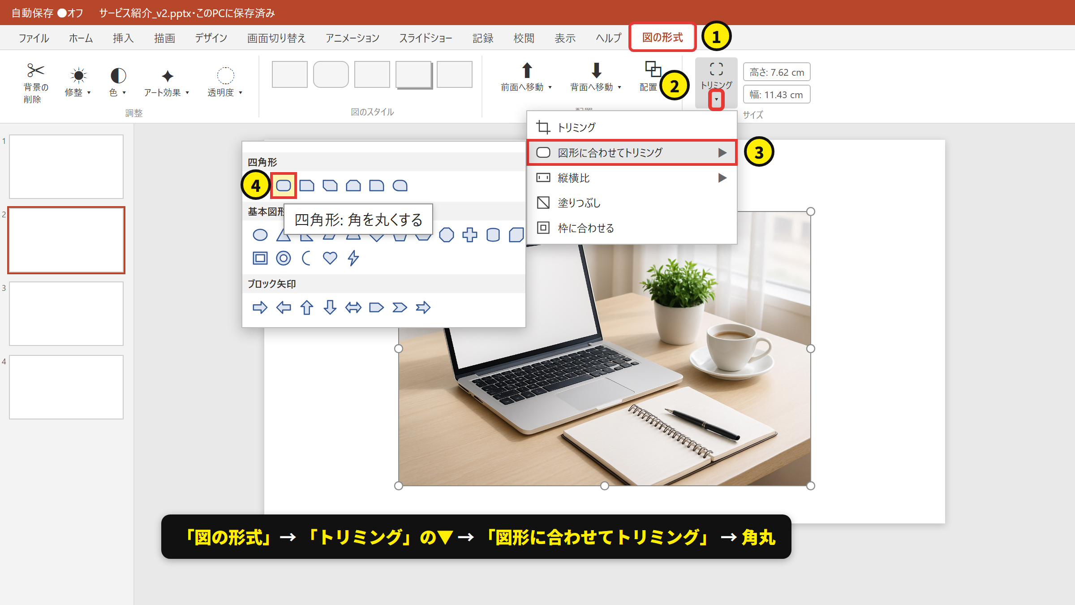Click the 配置 align icon
Screen dimensions: 1075x605
point(653,69)
